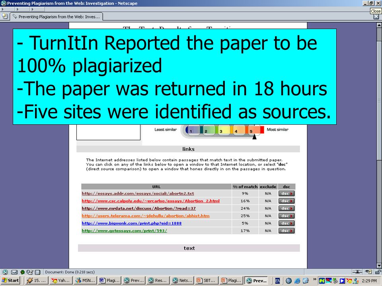
Task: Switch to the Word 'Plagi...' taskbar window
Action: 109,280
